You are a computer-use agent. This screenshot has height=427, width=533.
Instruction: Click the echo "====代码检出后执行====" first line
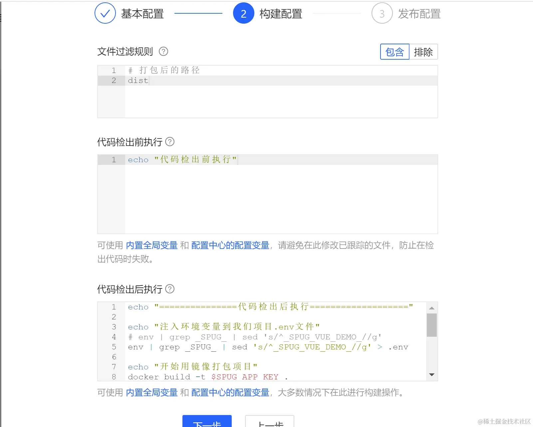(270, 307)
